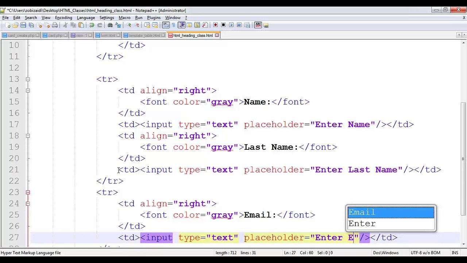Print the document with the Print icon
The width and height of the screenshot is (467, 263).
point(55,25)
